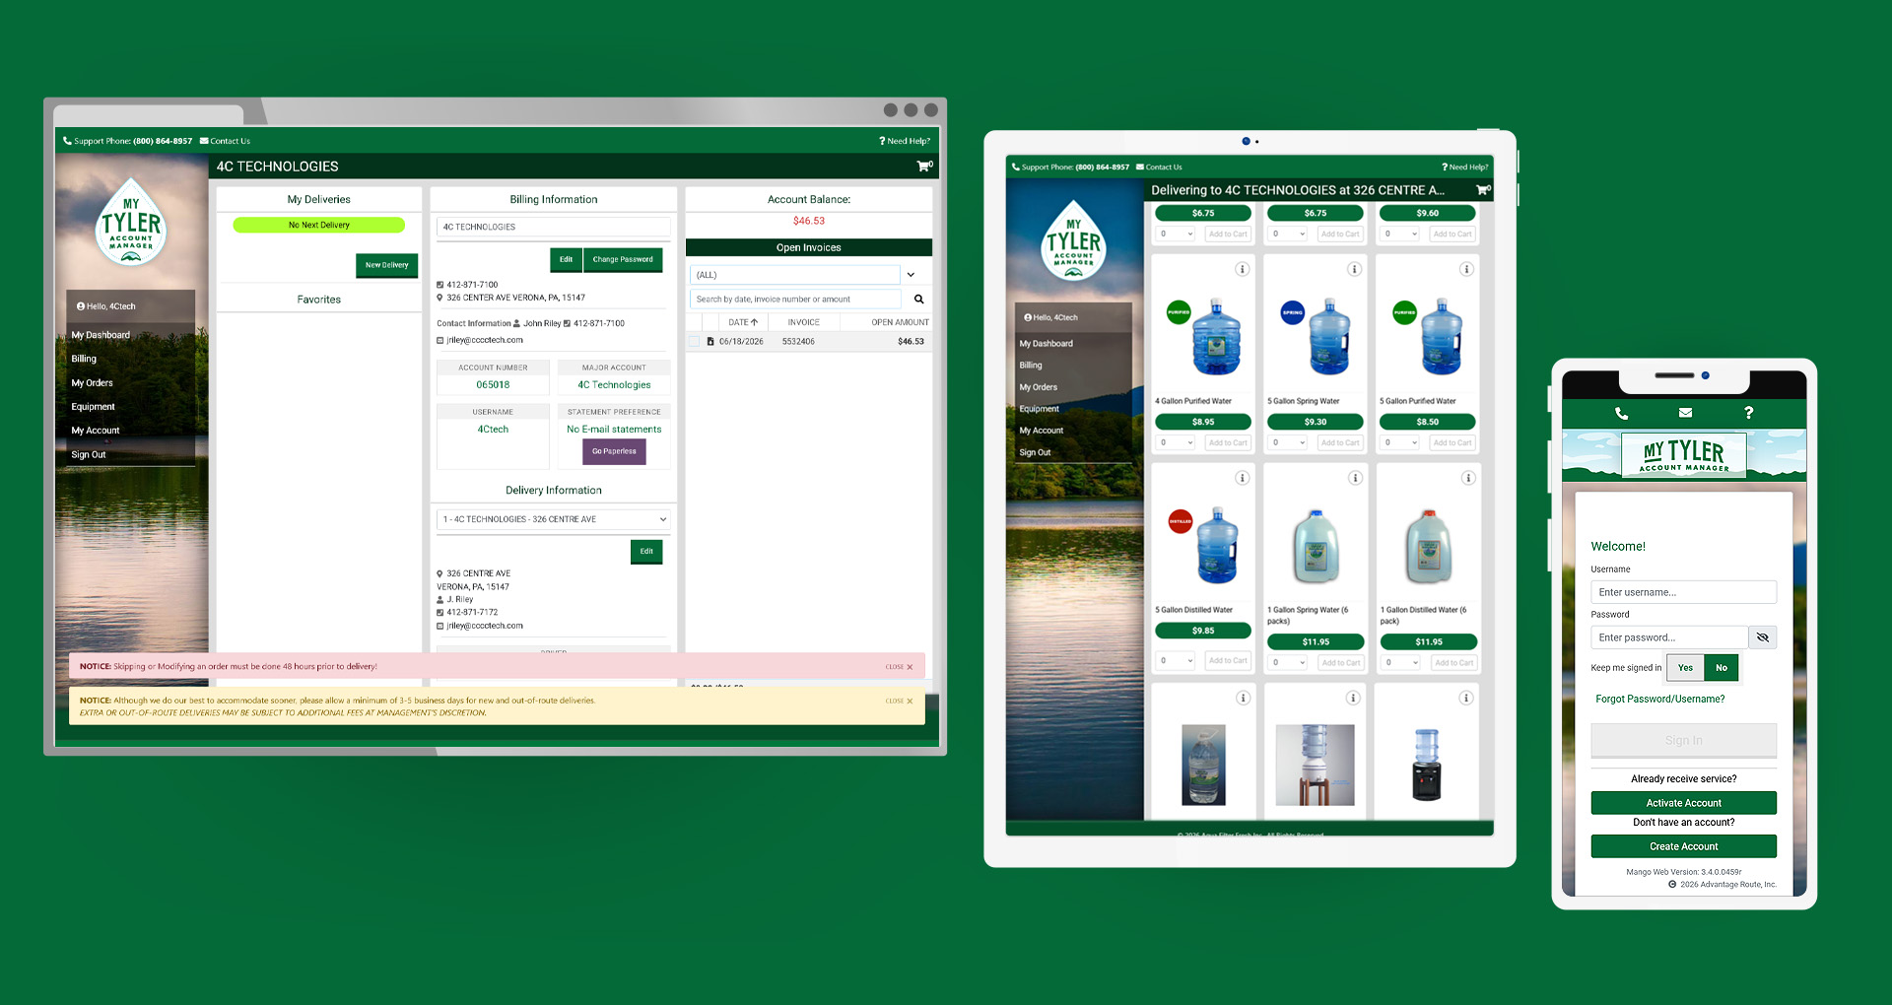Viewport: 1892px width, 1005px height.
Task: Show info for the black water cooler product
Action: click(1466, 698)
